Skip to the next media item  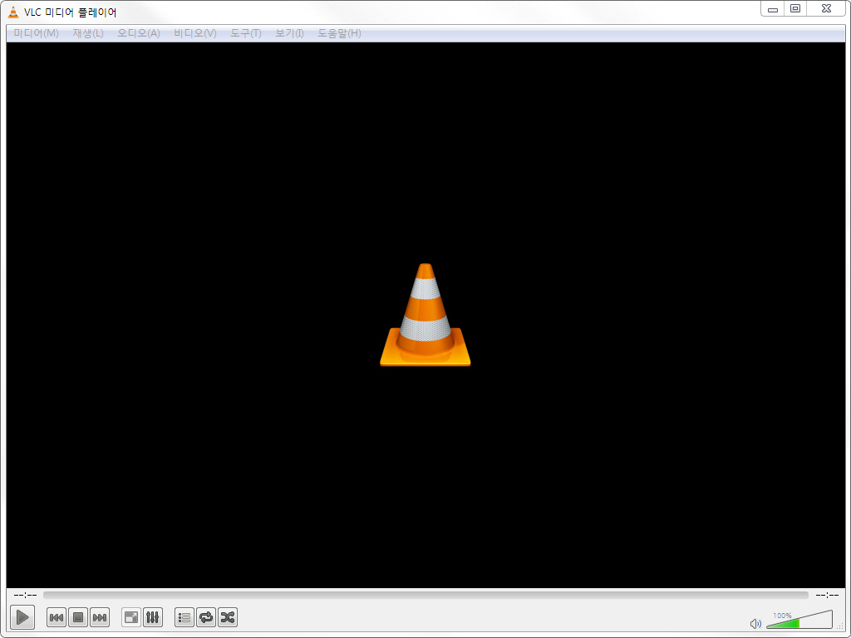click(100, 617)
